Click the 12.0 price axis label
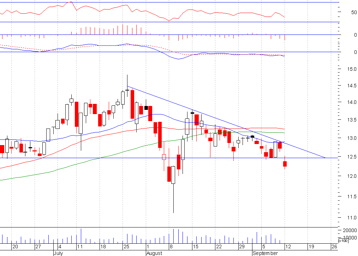The height and width of the screenshot is (256, 358). point(352,176)
